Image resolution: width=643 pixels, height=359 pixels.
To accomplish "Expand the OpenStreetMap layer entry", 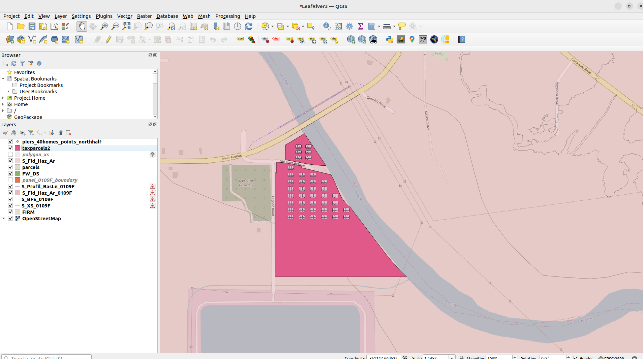I will click(x=3, y=218).
